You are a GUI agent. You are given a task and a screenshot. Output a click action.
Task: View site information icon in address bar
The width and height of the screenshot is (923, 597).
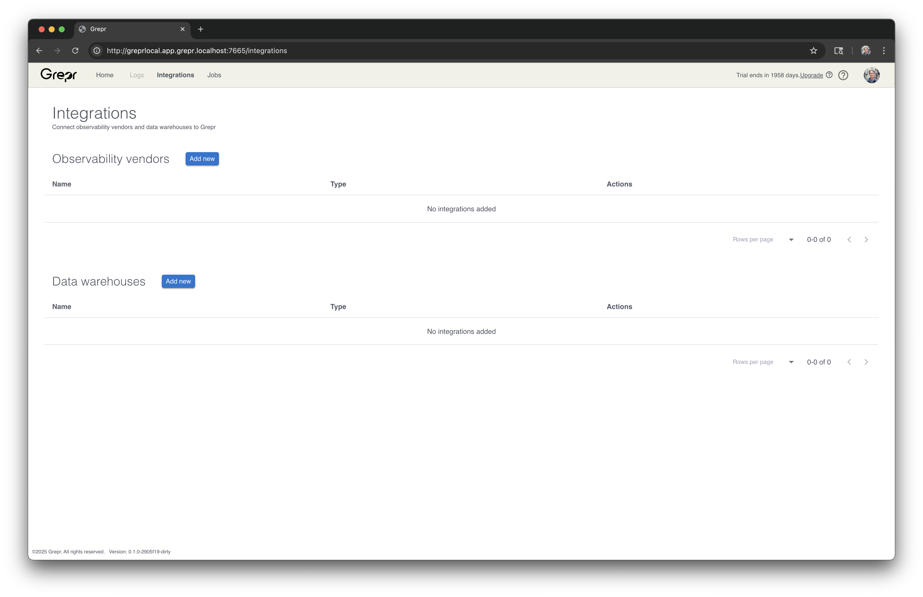[97, 51]
